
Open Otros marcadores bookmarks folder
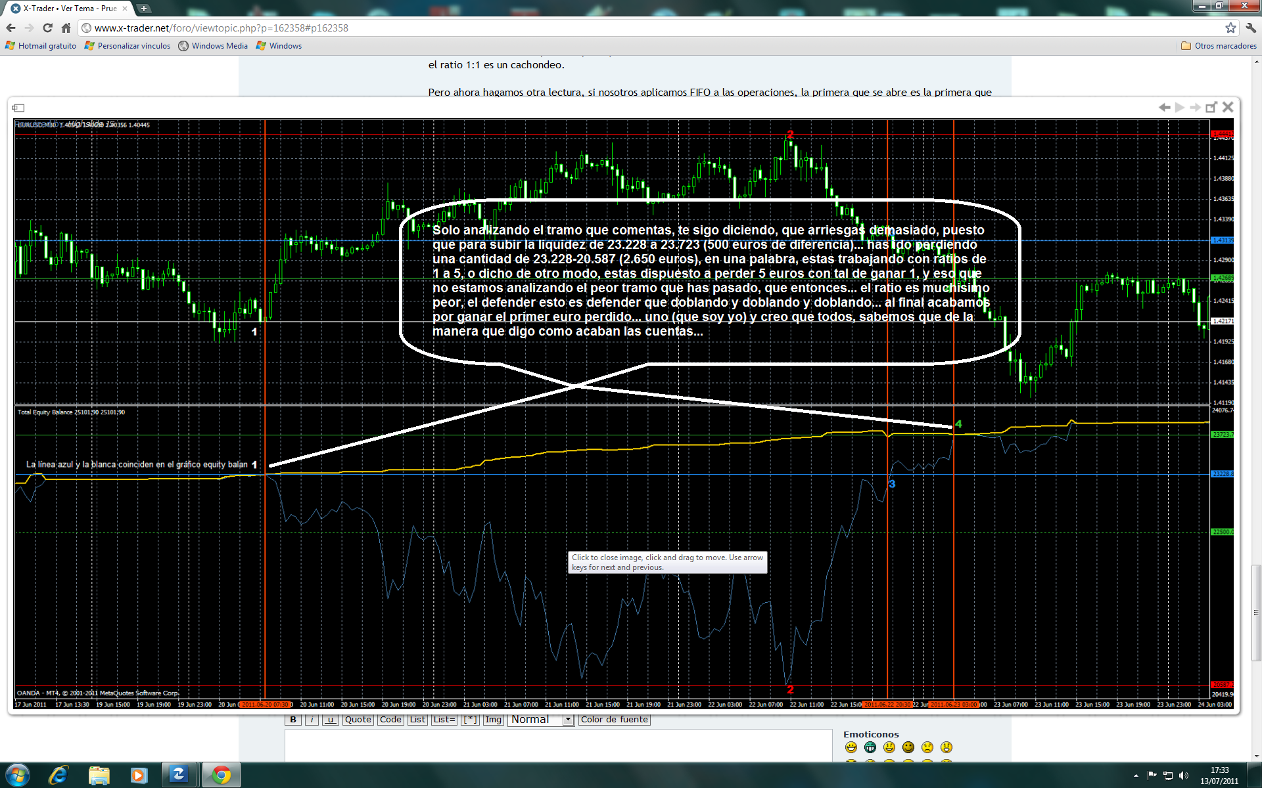pos(1219,46)
